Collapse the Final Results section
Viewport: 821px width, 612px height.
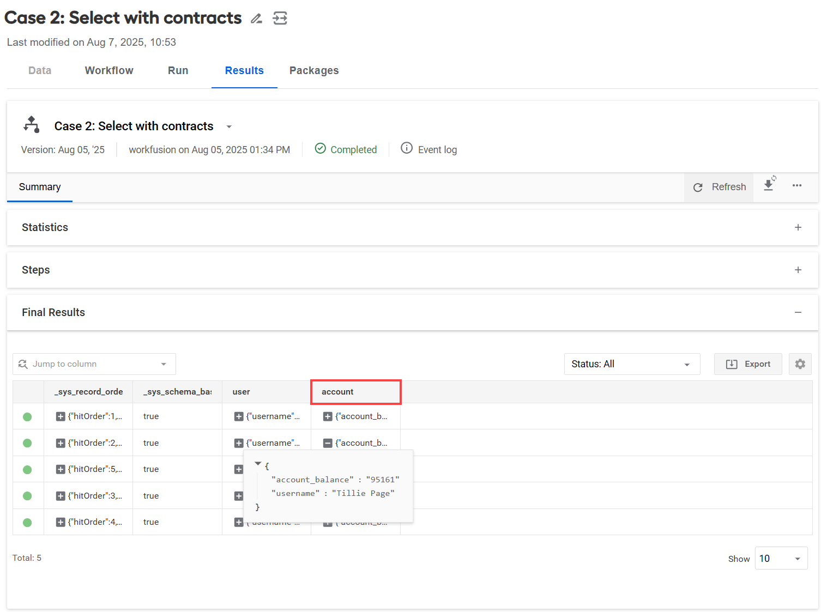pos(798,312)
